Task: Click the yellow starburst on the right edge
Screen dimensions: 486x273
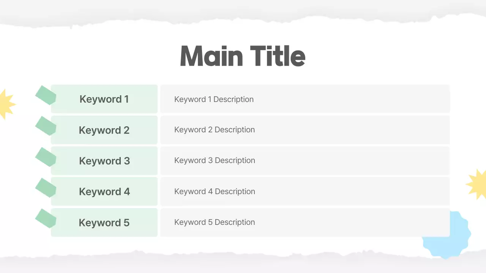Action: (x=477, y=184)
